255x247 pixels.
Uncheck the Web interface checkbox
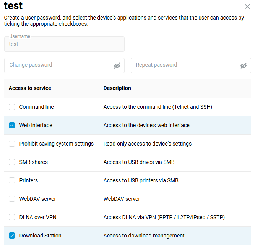(12, 125)
